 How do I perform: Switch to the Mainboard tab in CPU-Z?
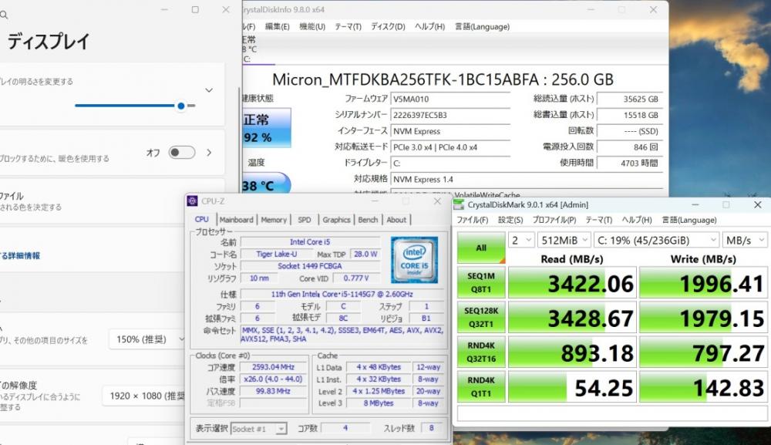pyautogui.click(x=237, y=220)
